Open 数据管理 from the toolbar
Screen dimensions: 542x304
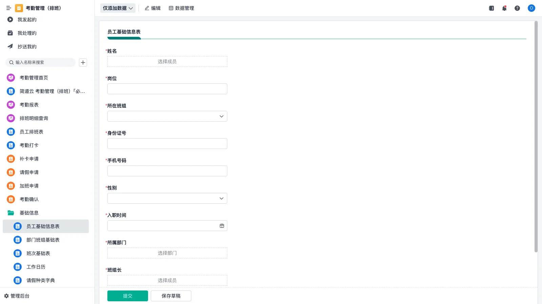181,8
